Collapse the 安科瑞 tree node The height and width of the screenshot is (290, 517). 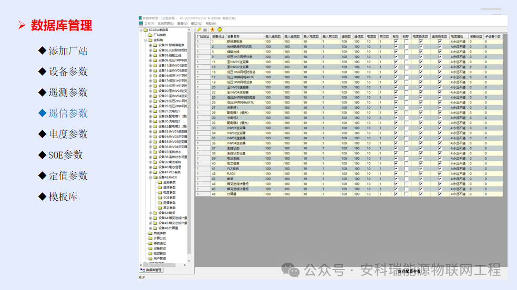146,40
